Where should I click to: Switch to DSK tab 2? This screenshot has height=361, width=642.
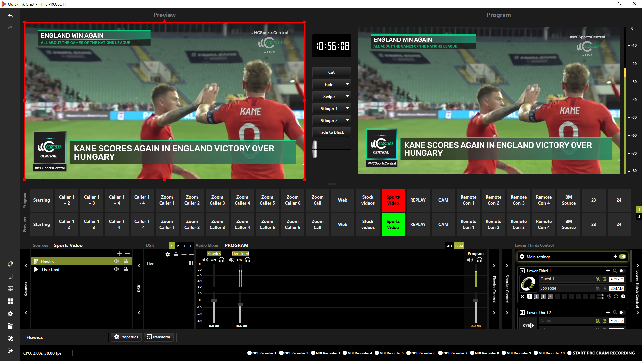(178, 246)
